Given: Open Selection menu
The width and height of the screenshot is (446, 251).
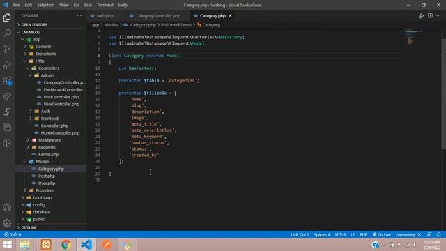Looking at the screenshot, I should (x=45, y=5).
